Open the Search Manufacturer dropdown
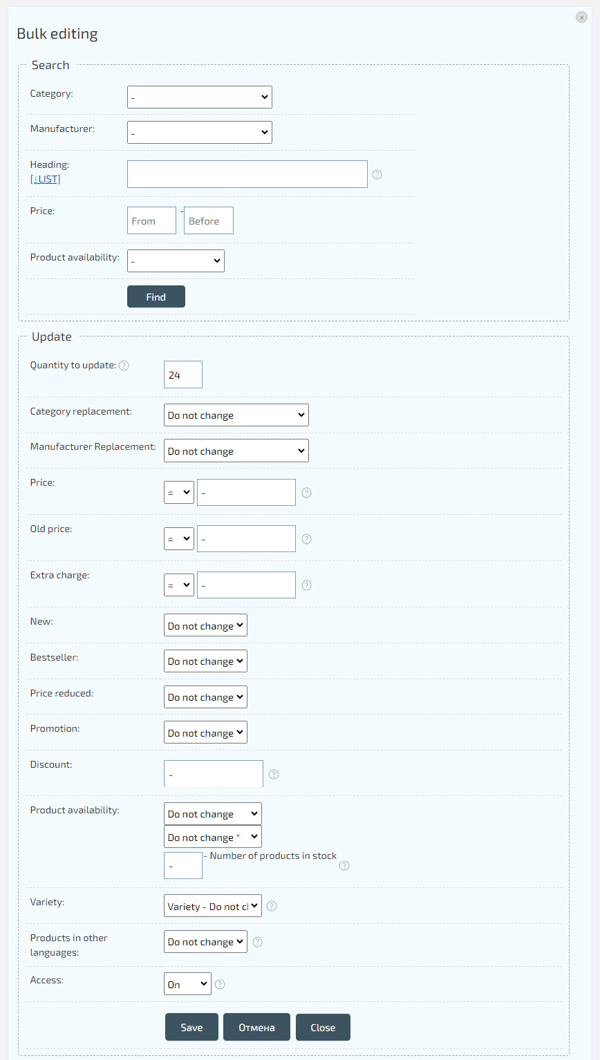 [x=199, y=133]
